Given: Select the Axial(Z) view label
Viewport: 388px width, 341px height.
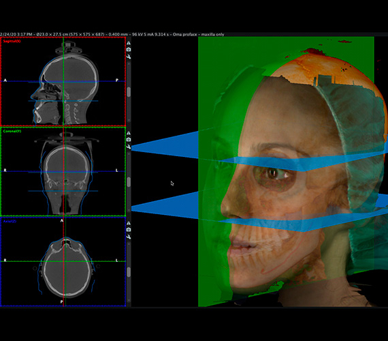Looking at the screenshot, I should click(10, 221).
